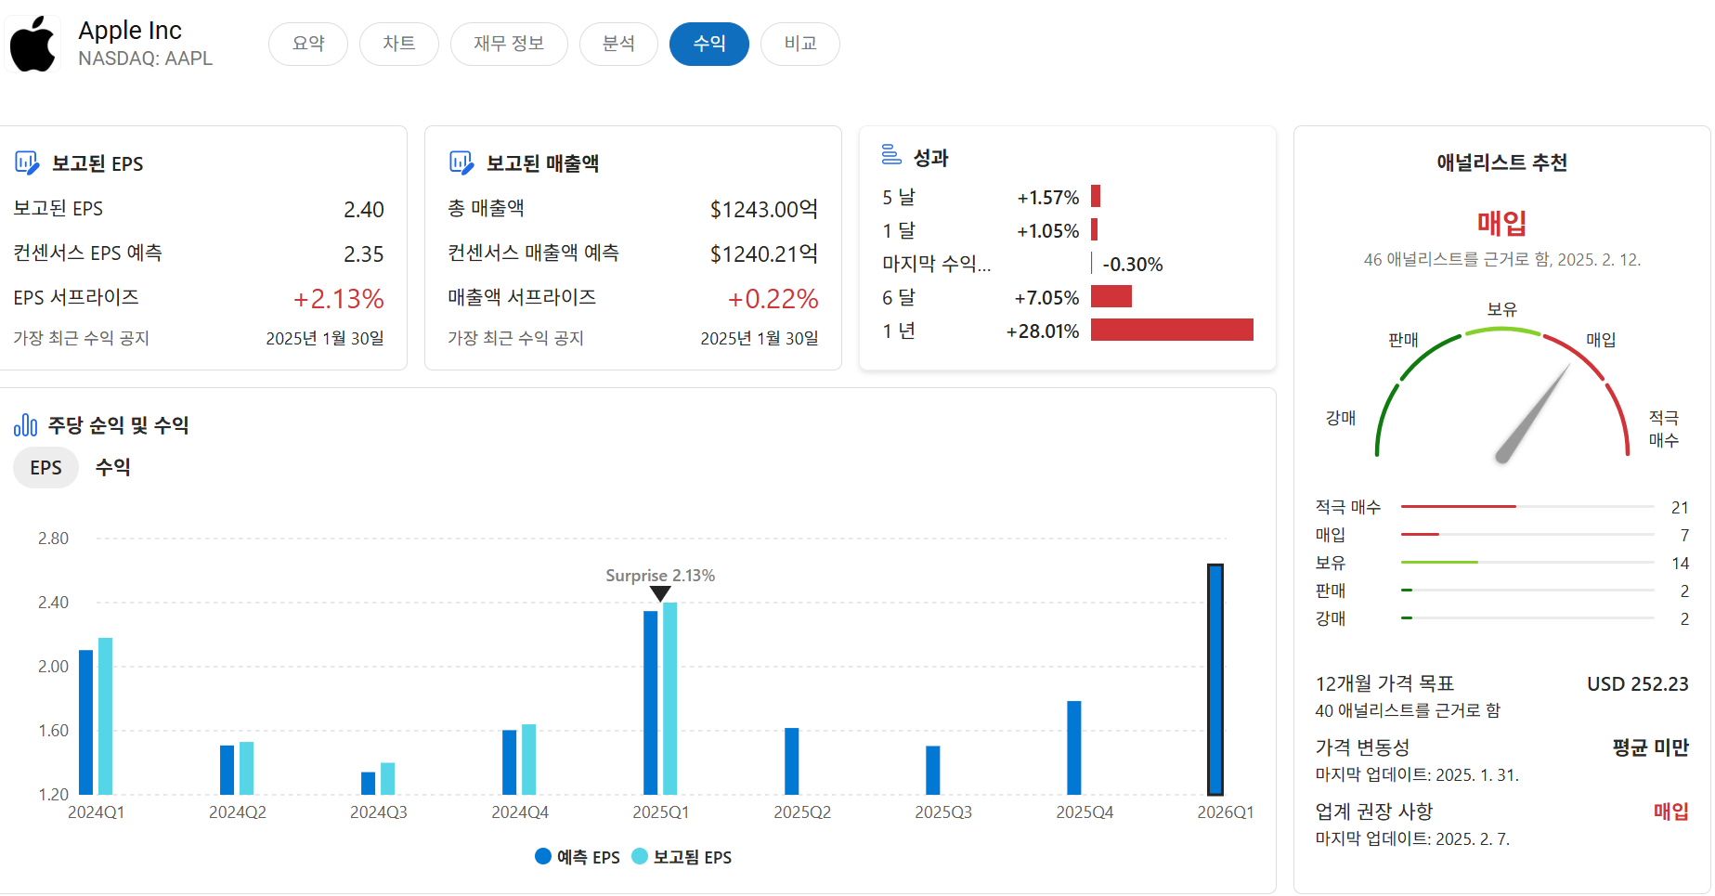The height and width of the screenshot is (896, 1715).
Task: Click the 2024Q3 forecast EPS bar
Action: [368, 784]
